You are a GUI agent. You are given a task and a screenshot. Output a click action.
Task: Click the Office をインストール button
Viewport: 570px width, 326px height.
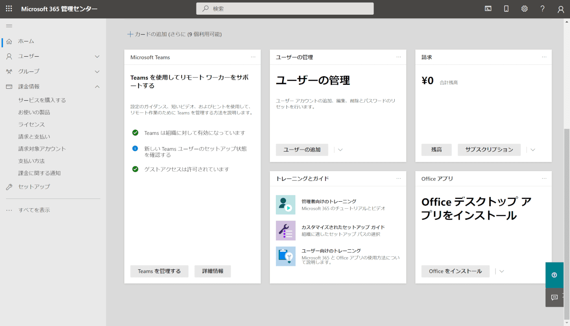click(x=455, y=271)
